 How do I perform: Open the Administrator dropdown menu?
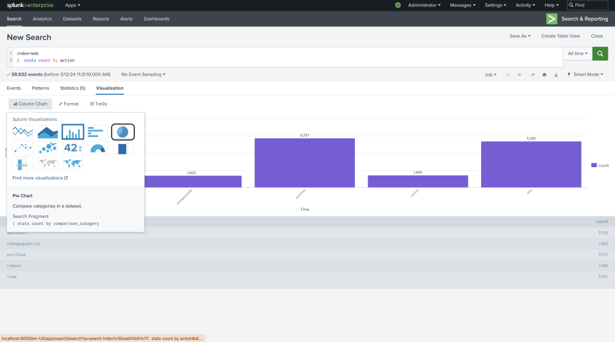(424, 5)
